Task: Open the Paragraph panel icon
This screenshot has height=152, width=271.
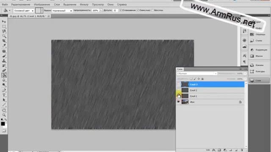Action: pyautogui.click(x=244, y=62)
